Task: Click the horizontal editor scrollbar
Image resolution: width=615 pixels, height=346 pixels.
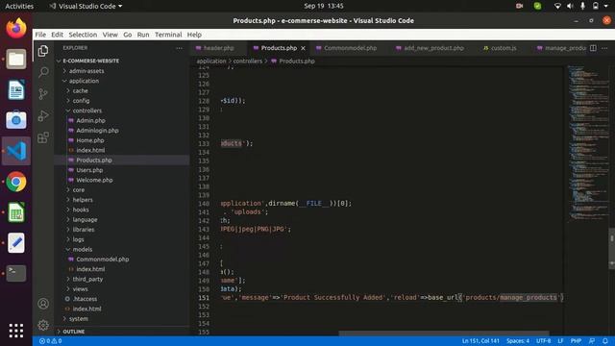Action: click(x=444, y=334)
